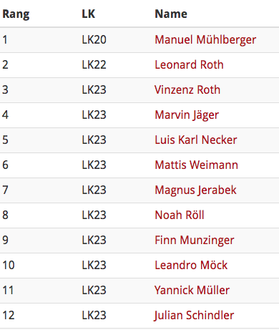Viewport: 279px width, 330px height.
Task: Click rank number 10 cell
Action: coord(9,265)
